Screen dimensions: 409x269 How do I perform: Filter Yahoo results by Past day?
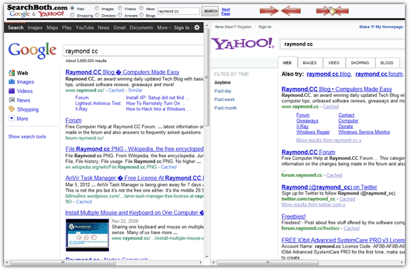[223, 91]
